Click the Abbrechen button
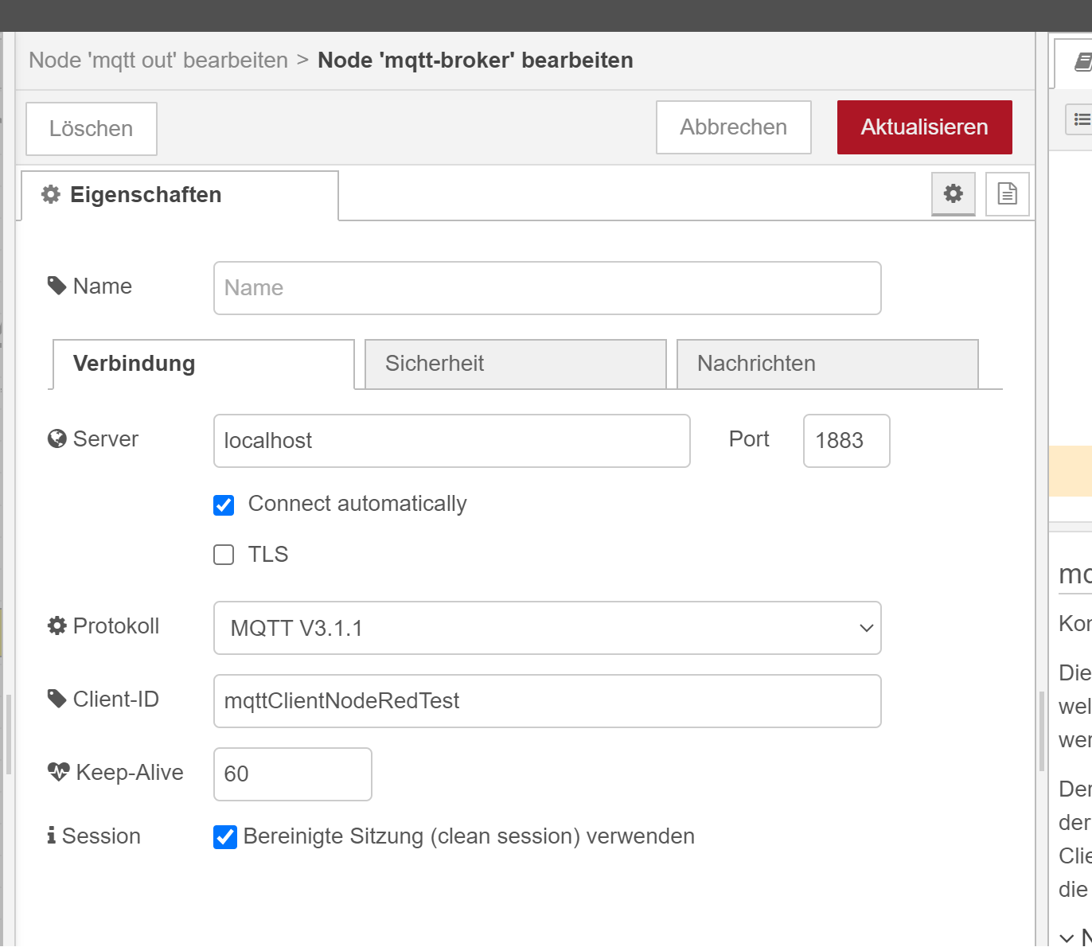The width and height of the screenshot is (1092, 947). (733, 127)
